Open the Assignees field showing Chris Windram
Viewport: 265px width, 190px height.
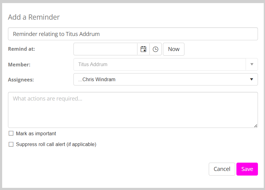(x=160, y=79)
